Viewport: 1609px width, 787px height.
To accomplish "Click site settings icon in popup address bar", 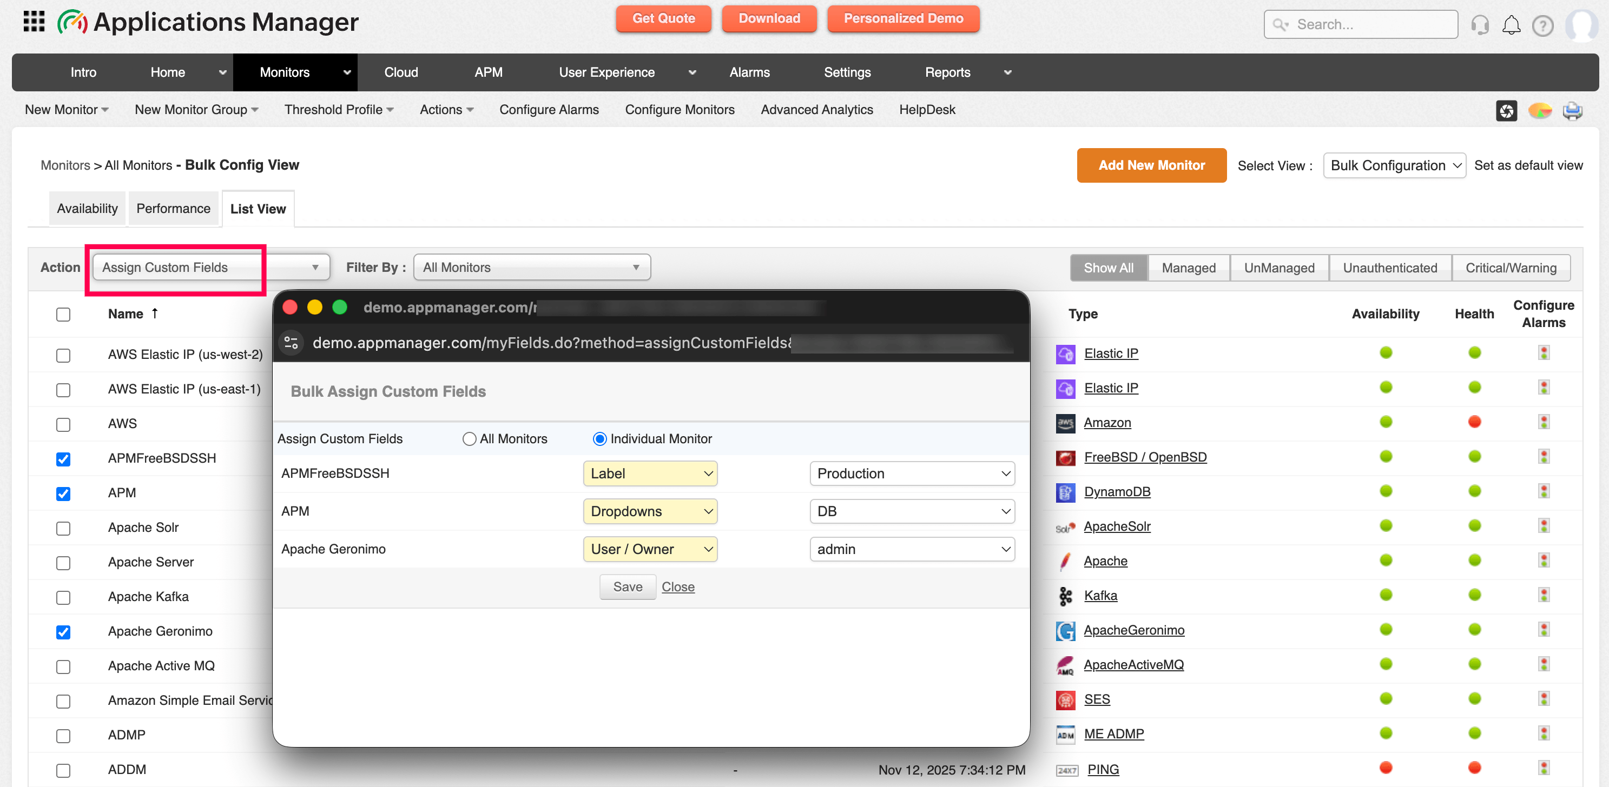I will (x=291, y=343).
